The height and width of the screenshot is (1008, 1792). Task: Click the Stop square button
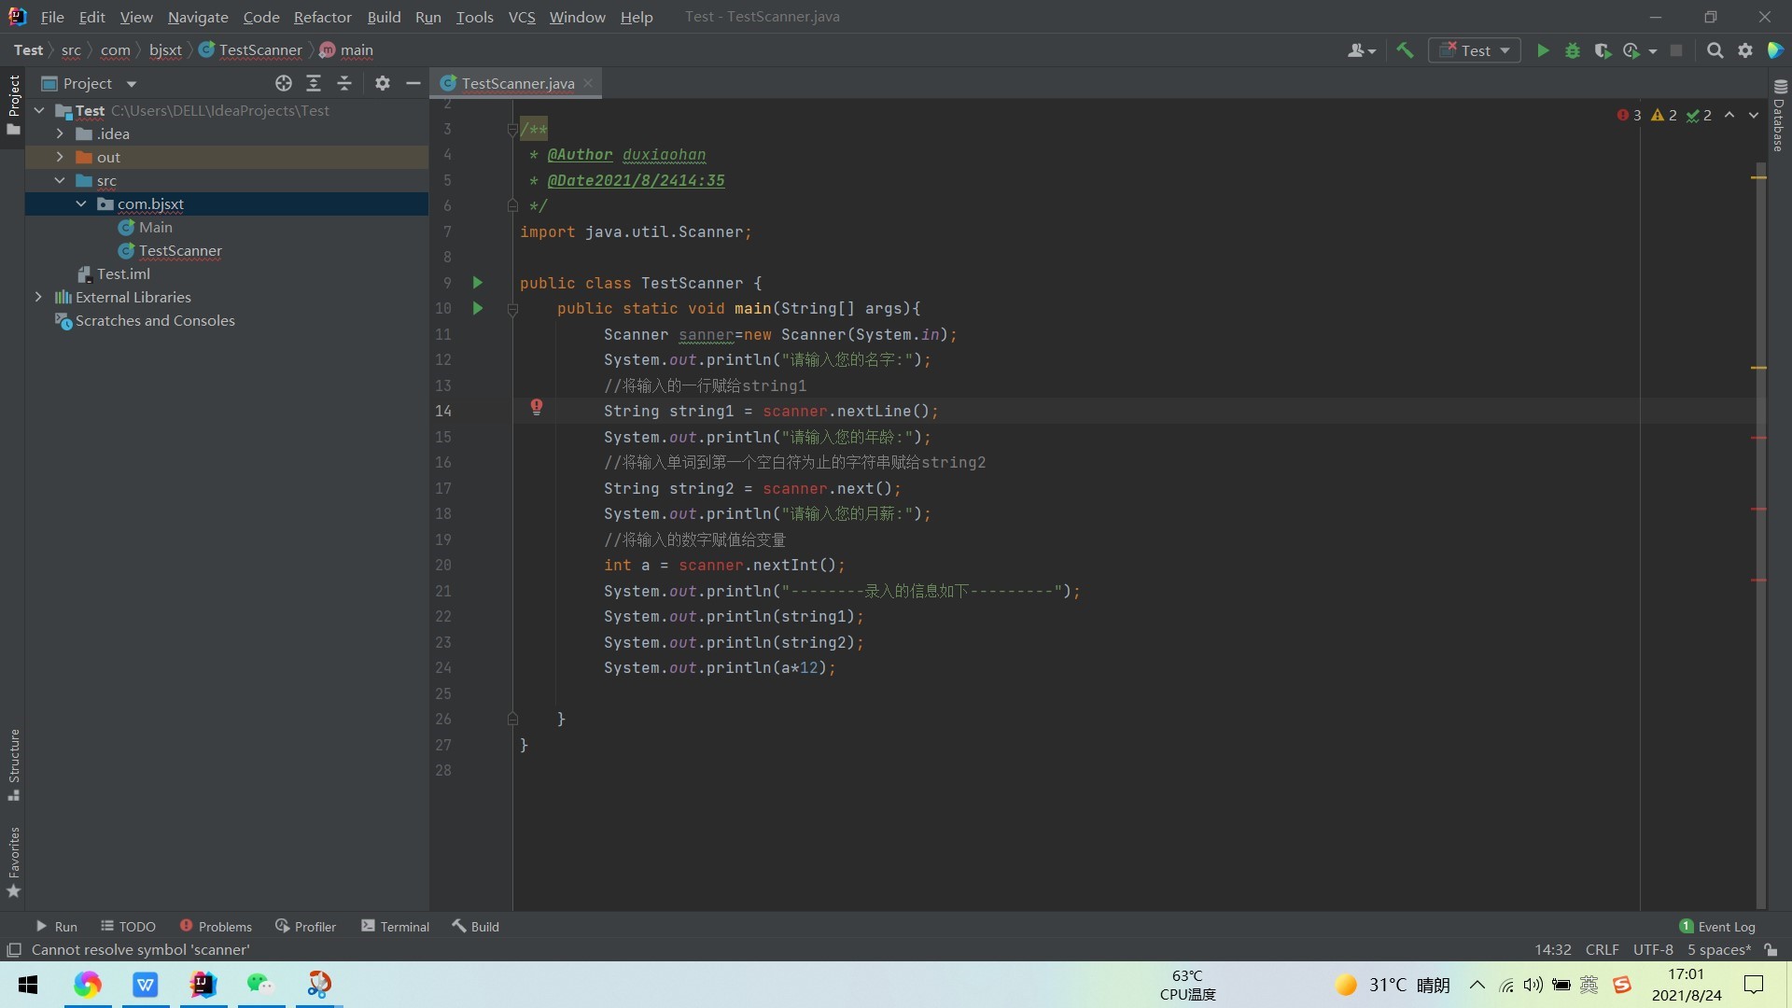point(1676,50)
